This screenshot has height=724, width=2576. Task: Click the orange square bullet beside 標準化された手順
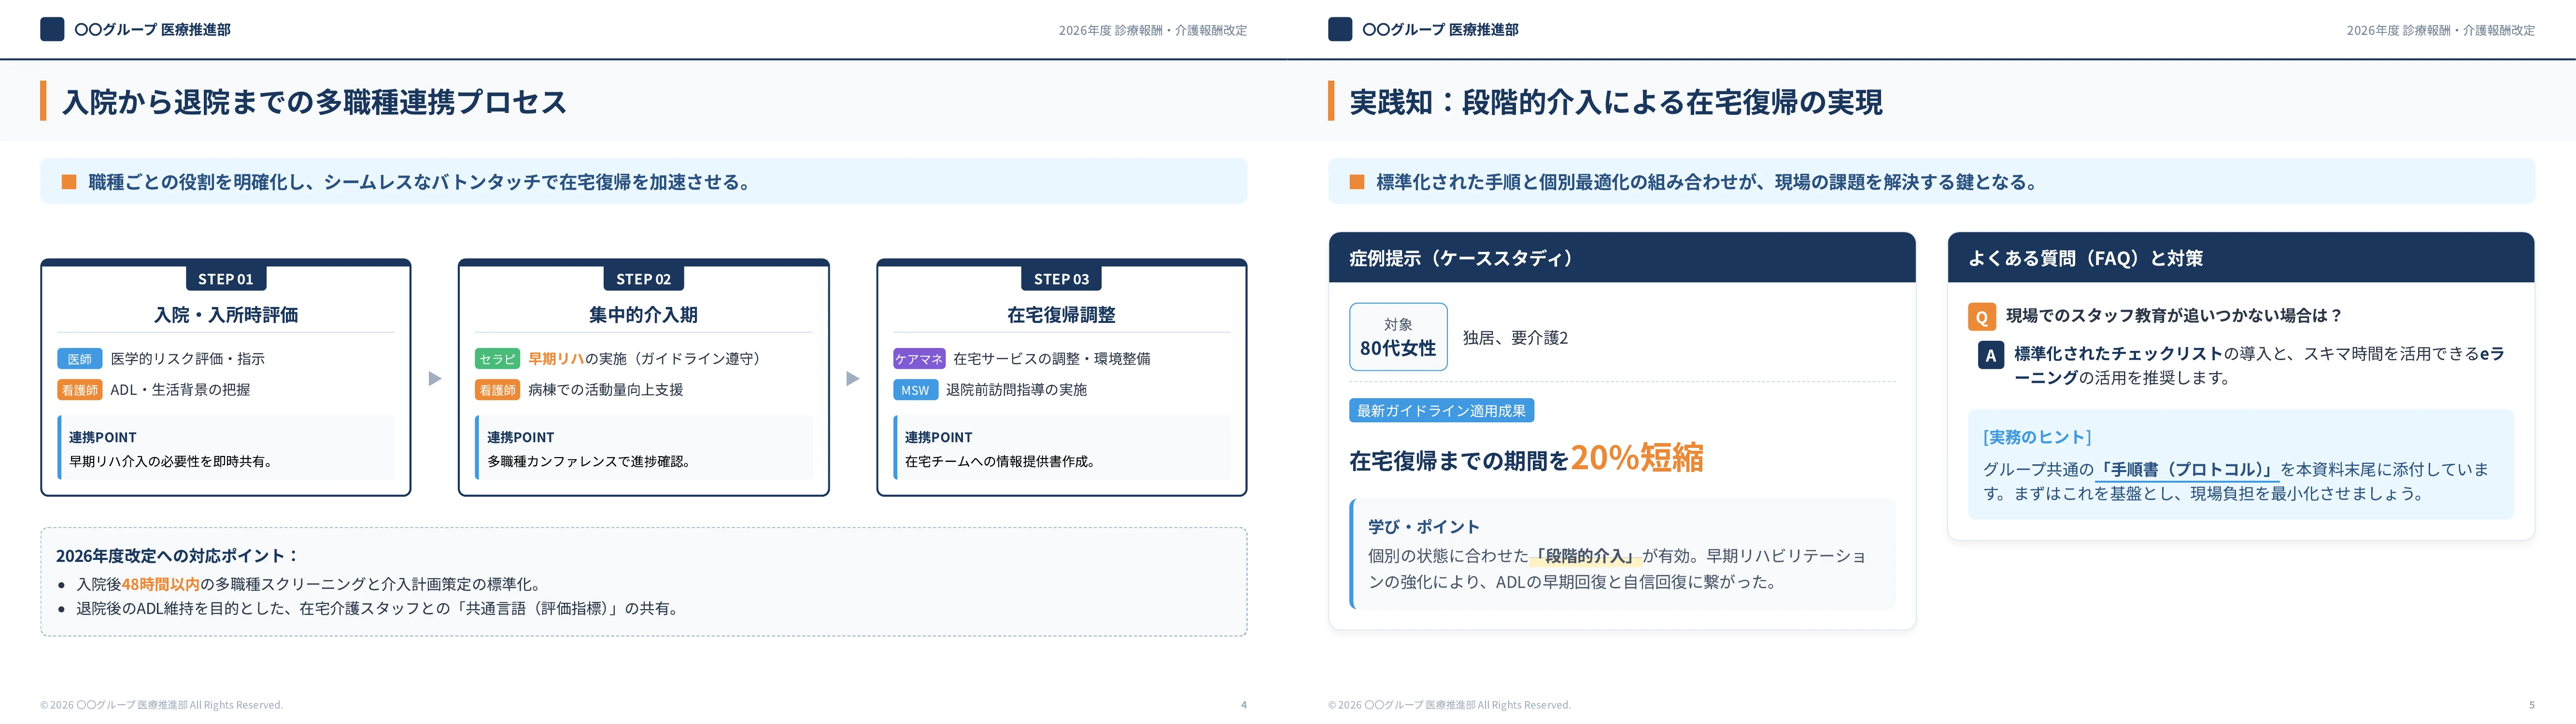point(1357,182)
